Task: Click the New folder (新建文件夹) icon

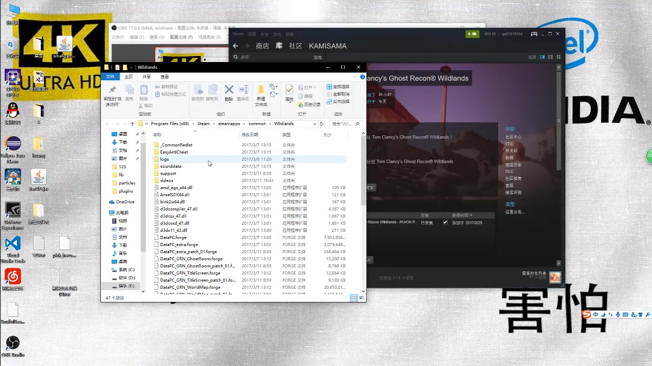Action: 261,95
